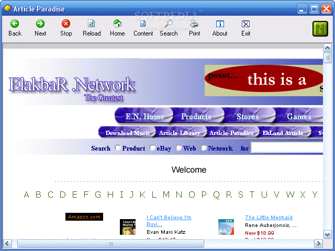Screen dimensions: 335x251
Task: Click the green M logo icon
Action: click(320, 29)
